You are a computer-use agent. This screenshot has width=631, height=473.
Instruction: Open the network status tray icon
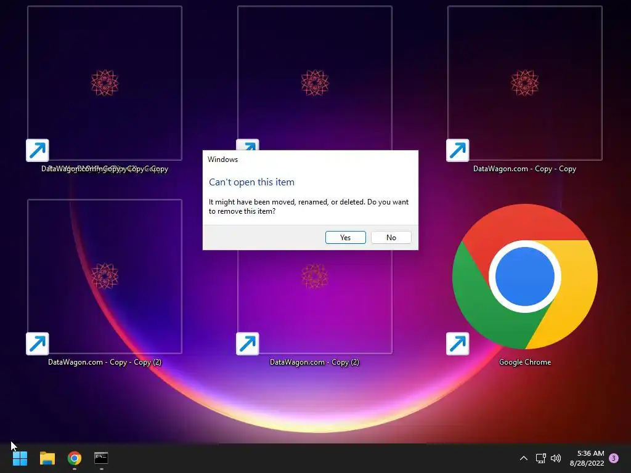point(540,458)
